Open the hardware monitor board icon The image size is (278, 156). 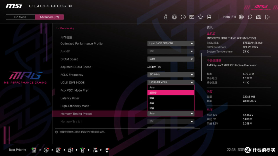pyautogui.click(x=192, y=17)
